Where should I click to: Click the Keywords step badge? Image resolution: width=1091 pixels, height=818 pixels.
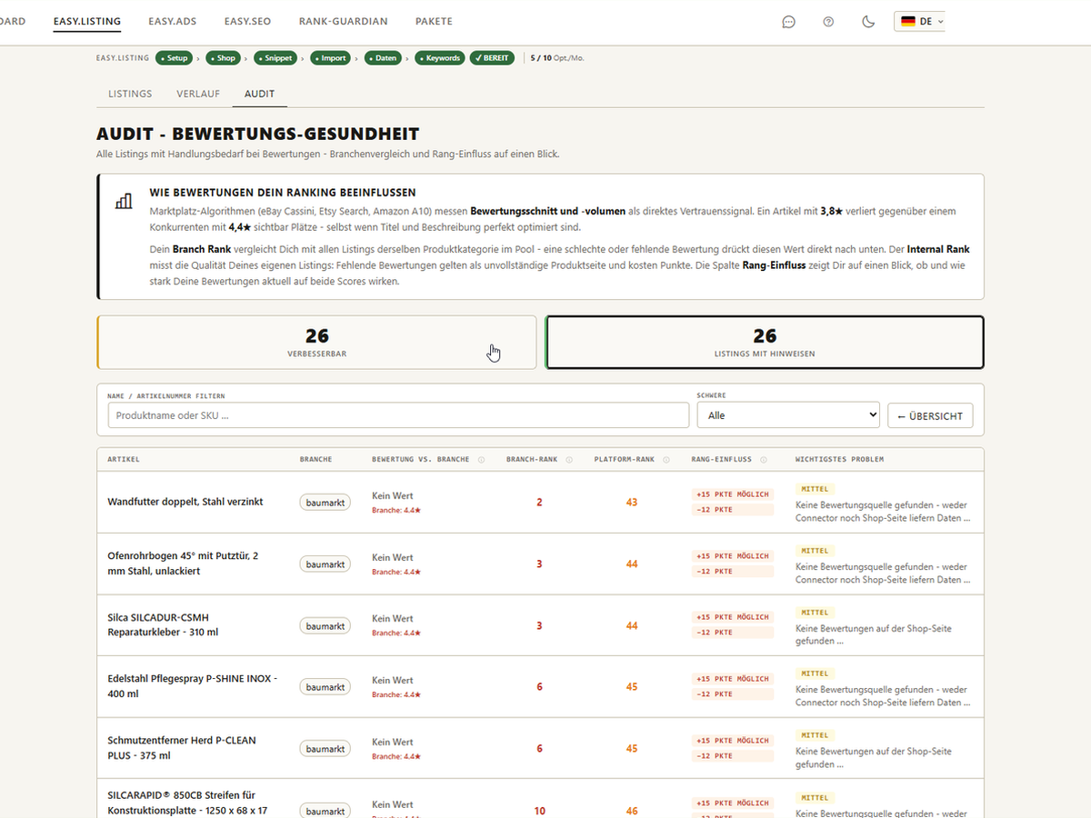click(440, 58)
